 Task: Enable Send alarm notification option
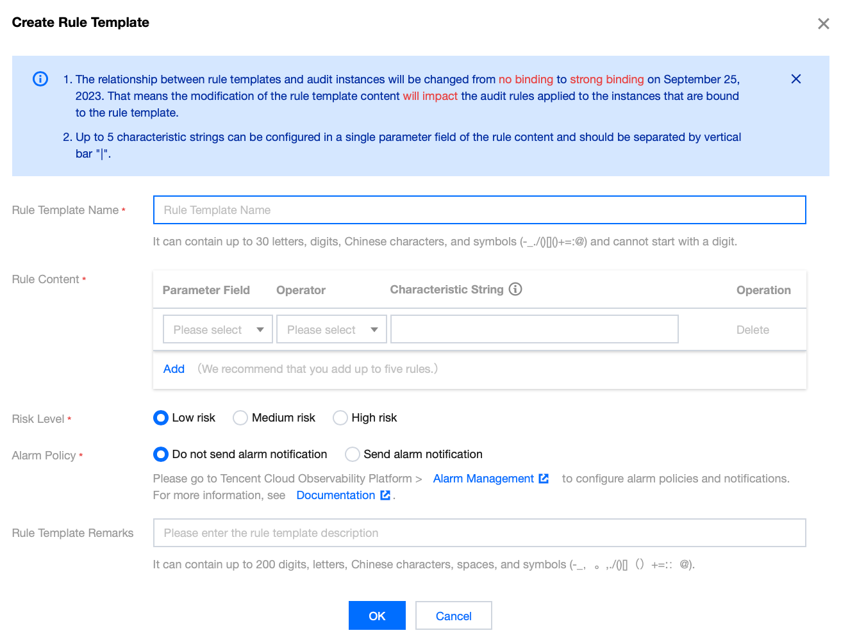(352, 454)
